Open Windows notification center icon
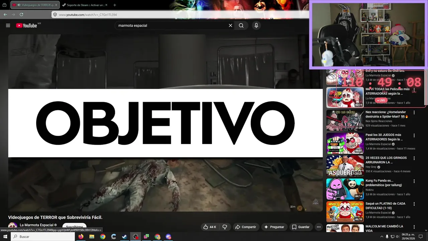The width and height of the screenshot is (428, 241). (x=421, y=237)
